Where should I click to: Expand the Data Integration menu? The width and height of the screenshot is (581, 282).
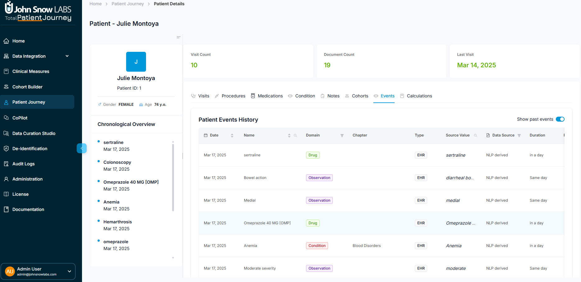[67, 56]
